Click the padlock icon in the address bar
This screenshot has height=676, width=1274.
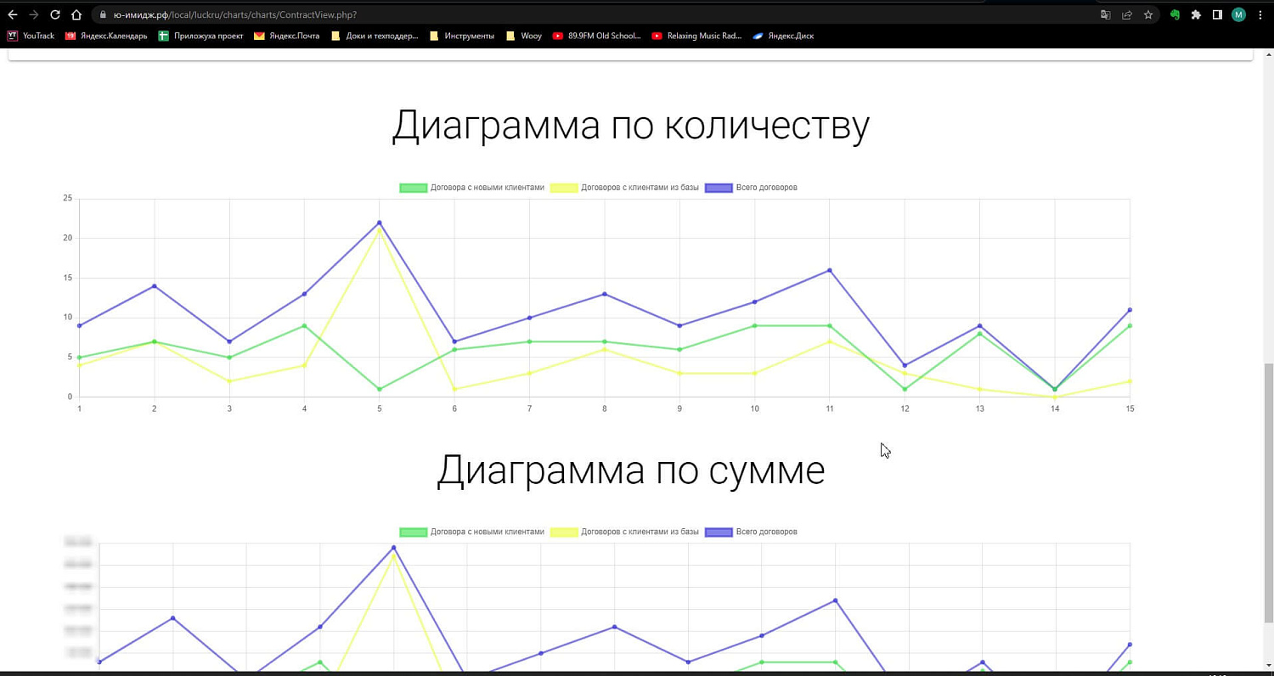[x=101, y=14]
